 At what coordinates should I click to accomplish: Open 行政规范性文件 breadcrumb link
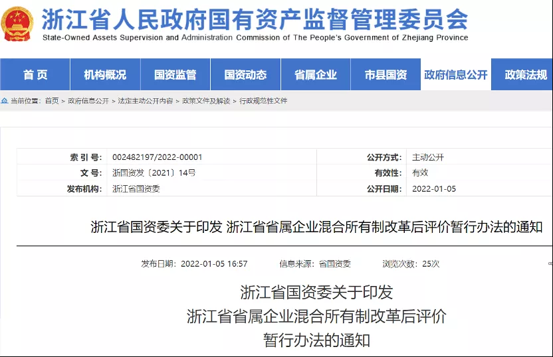263,101
